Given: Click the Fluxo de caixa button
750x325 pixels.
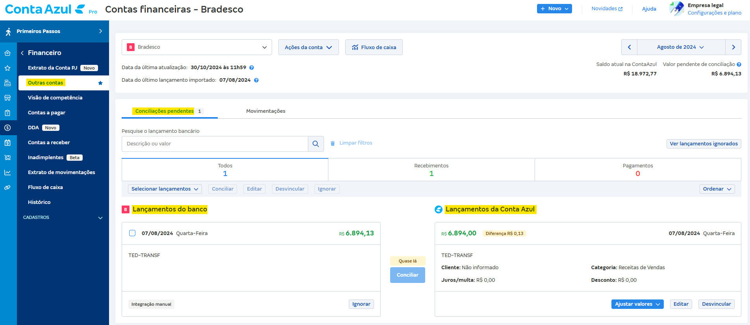Looking at the screenshot, I should click(x=374, y=47).
